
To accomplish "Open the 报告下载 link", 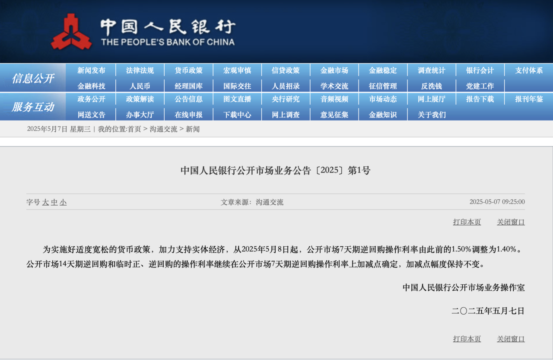I will [x=480, y=99].
